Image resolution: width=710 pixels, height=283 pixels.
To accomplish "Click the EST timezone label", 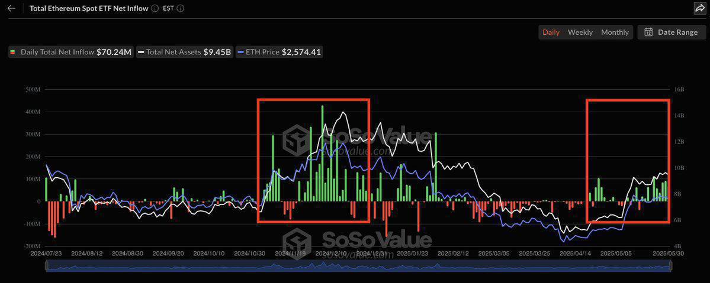I will coord(168,8).
